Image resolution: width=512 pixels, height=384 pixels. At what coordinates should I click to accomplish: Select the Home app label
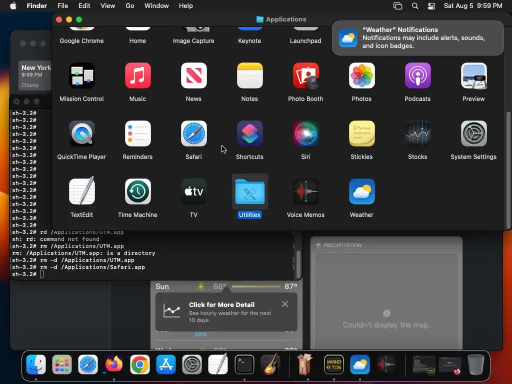pos(137,41)
